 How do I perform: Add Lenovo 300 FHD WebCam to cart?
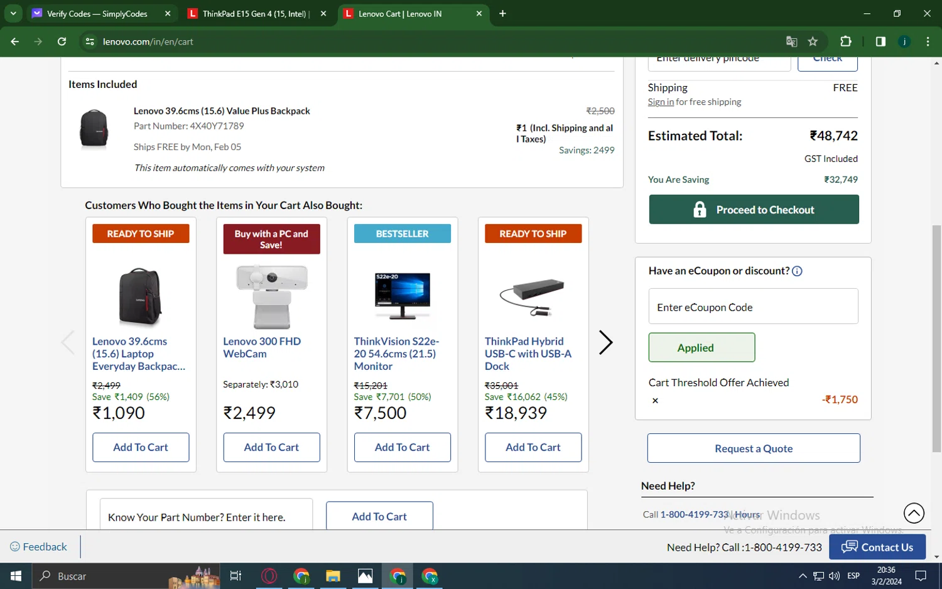point(271,447)
